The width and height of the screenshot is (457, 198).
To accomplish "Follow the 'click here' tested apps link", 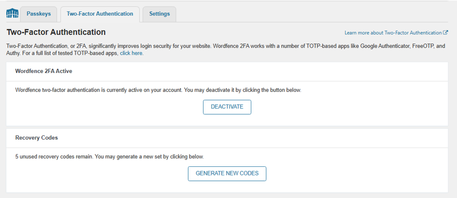I will pos(131,54).
